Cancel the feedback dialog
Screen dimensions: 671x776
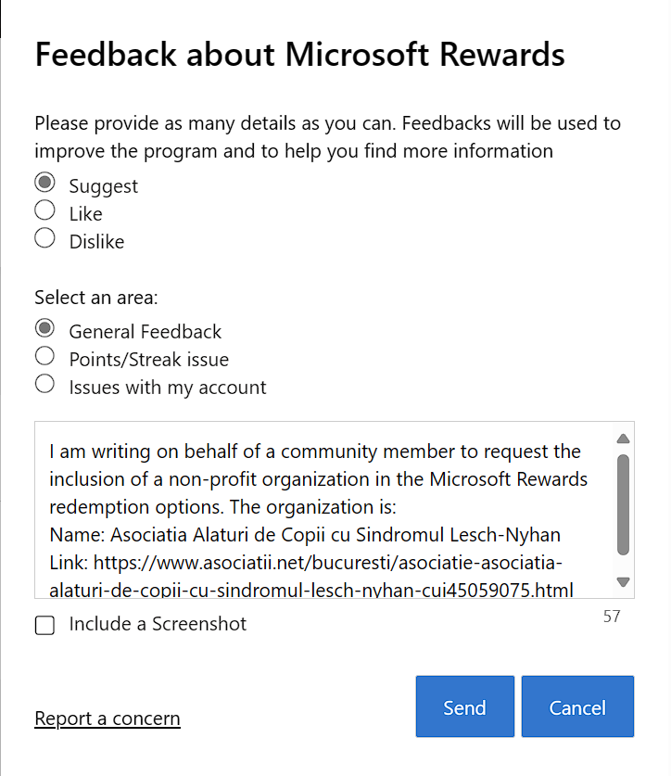577,706
